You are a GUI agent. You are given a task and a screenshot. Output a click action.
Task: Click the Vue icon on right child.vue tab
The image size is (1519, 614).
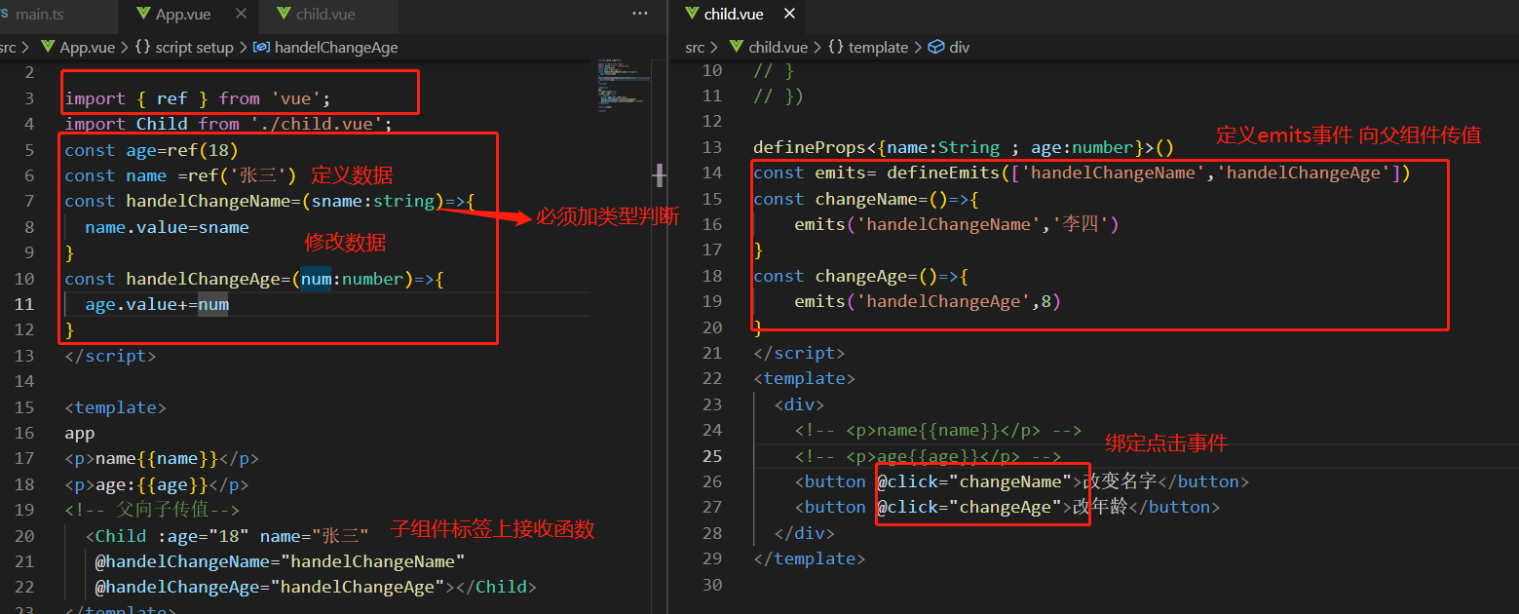(x=692, y=15)
